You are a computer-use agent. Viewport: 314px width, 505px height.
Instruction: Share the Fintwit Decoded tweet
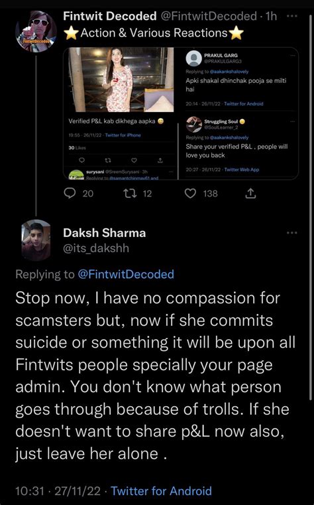click(250, 193)
